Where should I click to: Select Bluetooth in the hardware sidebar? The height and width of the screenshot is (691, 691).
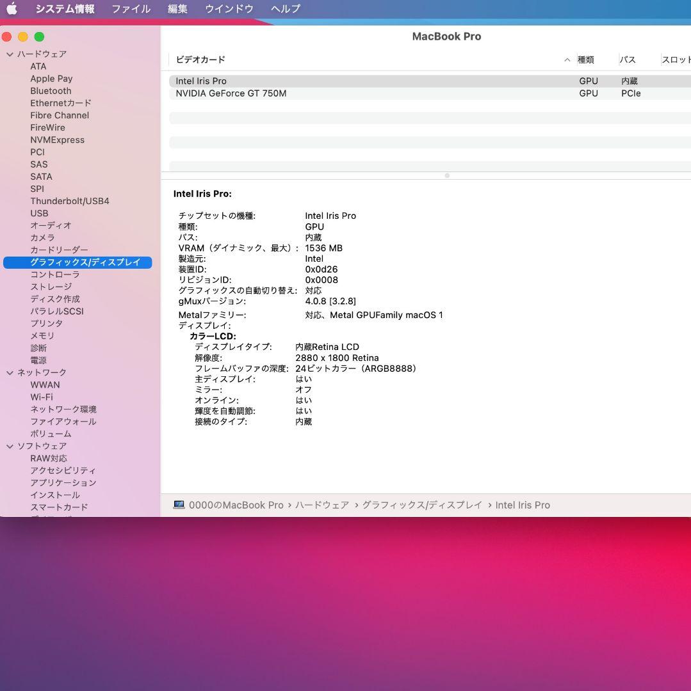tap(50, 91)
